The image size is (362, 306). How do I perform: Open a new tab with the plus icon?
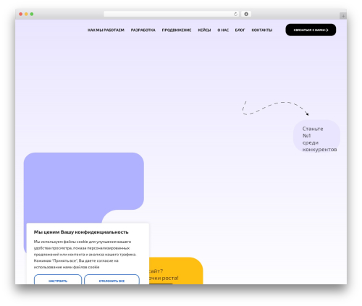click(343, 16)
